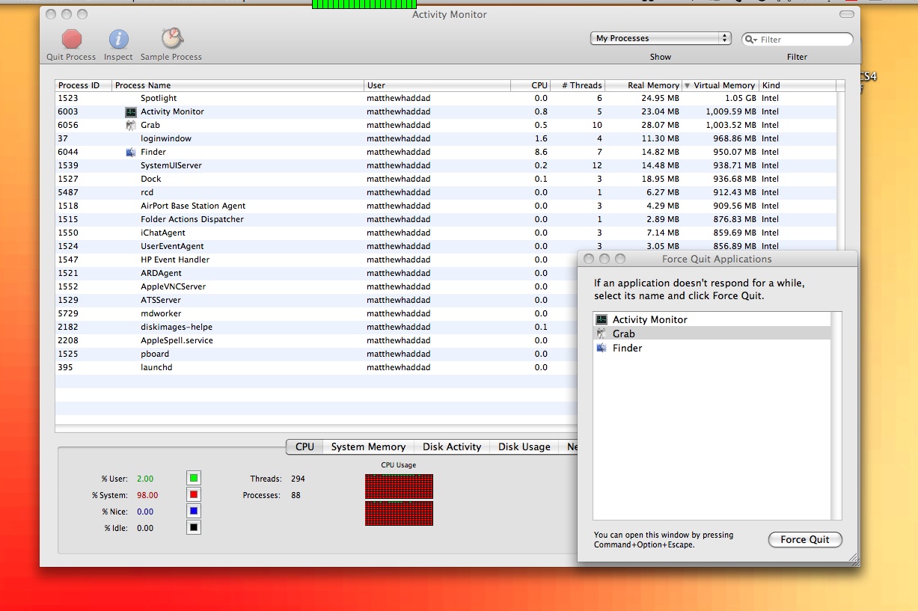The height and width of the screenshot is (611, 918).
Task: Select the iChatAgent process row
Action: click(446, 233)
